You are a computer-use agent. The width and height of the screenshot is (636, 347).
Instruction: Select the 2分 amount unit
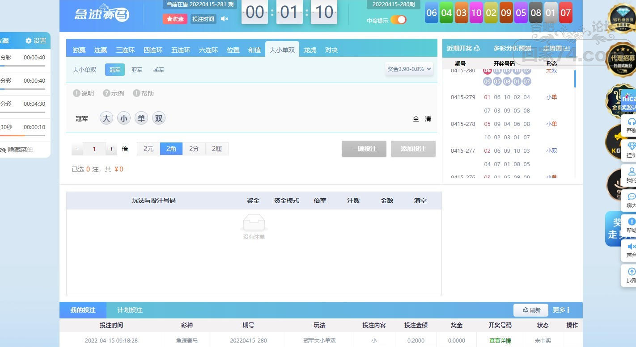pyautogui.click(x=194, y=149)
